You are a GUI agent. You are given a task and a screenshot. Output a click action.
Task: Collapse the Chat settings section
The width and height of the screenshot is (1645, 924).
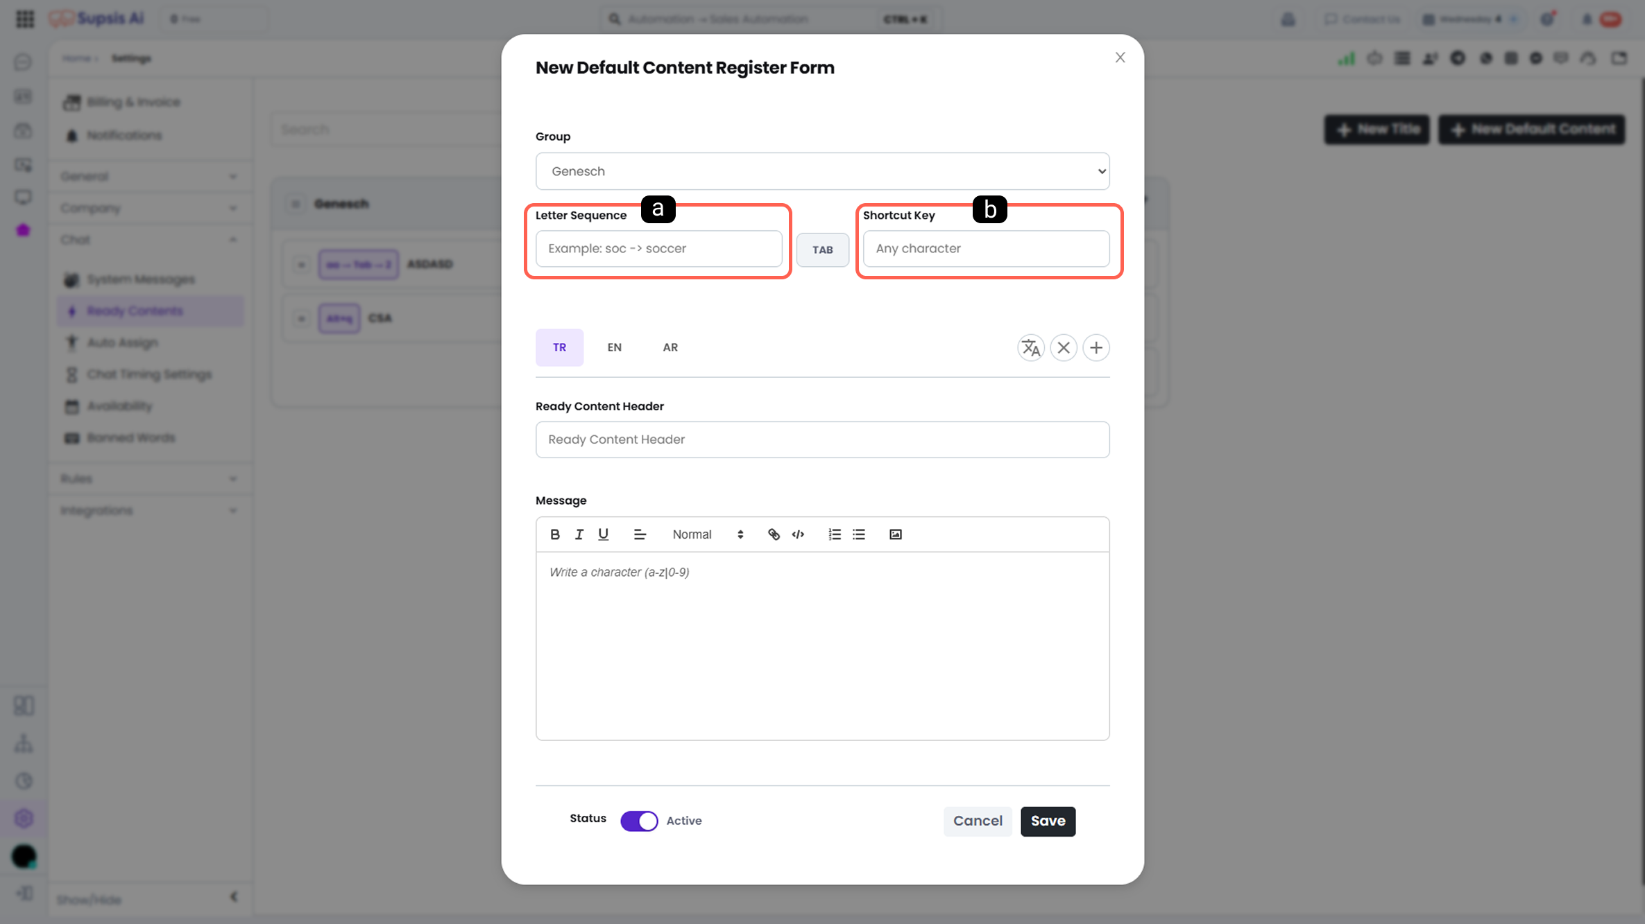click(148, 240)
